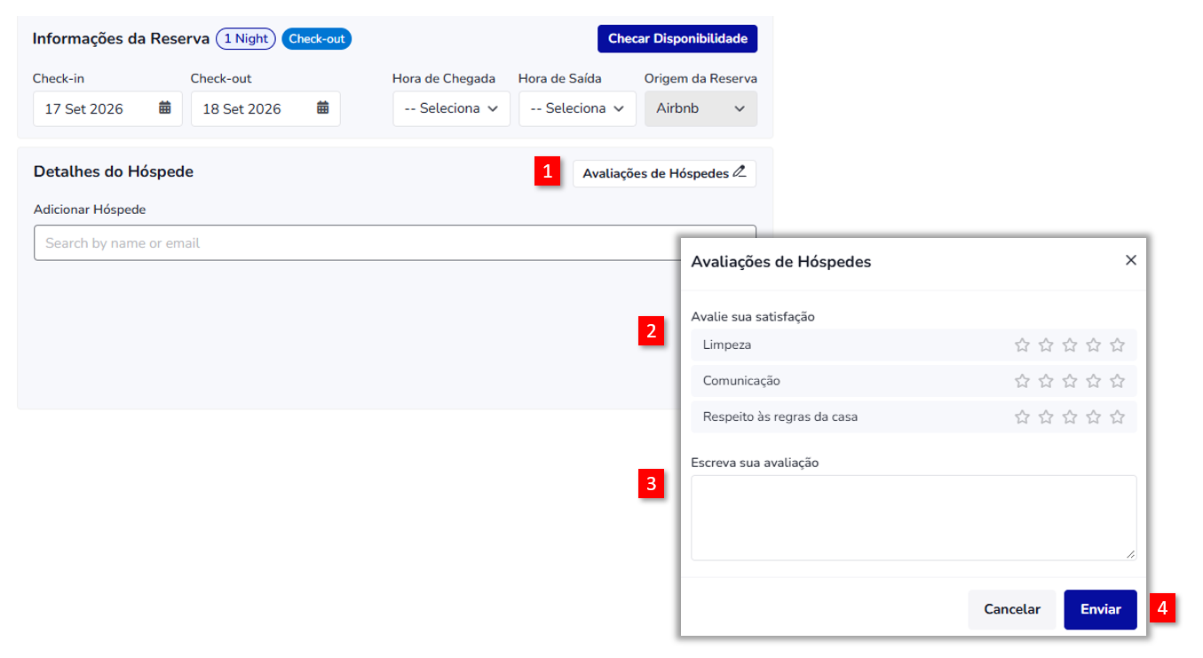Click the Escreva sua avaliação text area
The height and width of the screenshot is (658, 1203).
coord(914,518)
